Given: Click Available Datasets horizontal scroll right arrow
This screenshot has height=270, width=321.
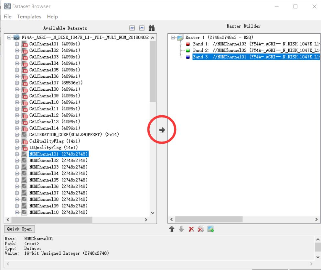Looking at the screenshot, I should (146, 220).
